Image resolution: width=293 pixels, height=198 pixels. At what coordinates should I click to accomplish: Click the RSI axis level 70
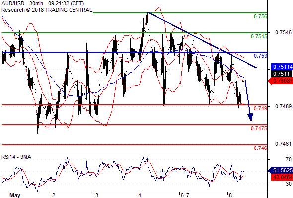pyautogui.click(x=289, y=159)
